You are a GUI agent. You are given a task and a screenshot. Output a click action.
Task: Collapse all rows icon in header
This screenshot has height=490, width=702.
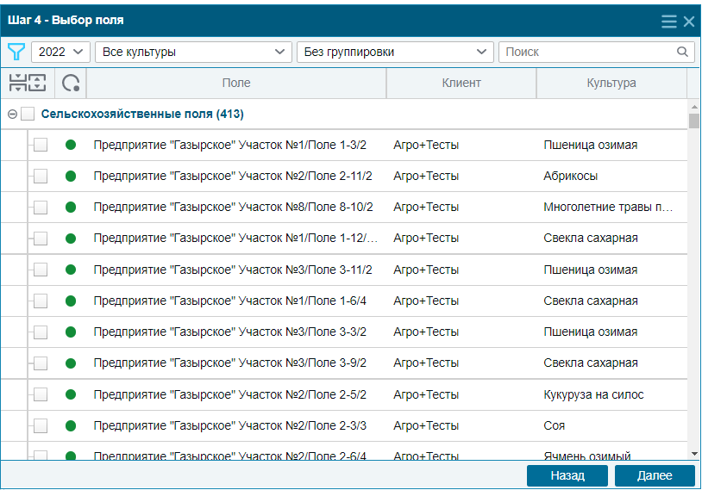point(18,83)
